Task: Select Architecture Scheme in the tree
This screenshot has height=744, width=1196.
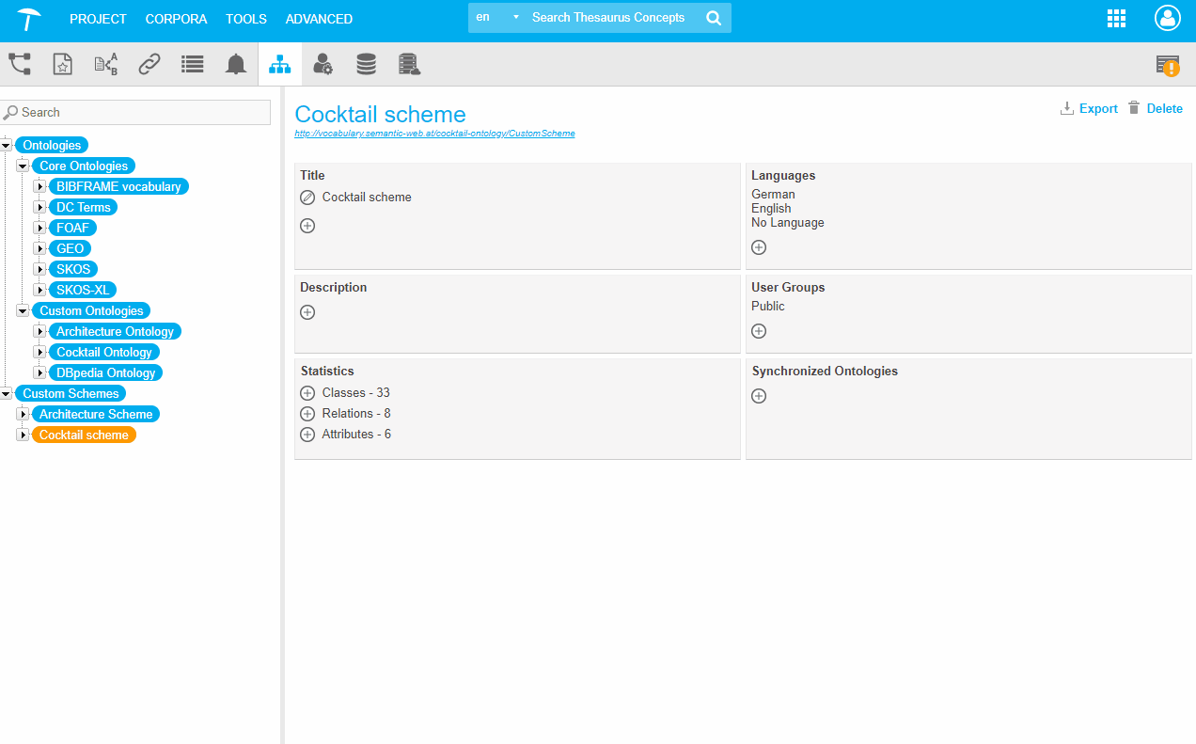Action: click(x=96, y=414)
